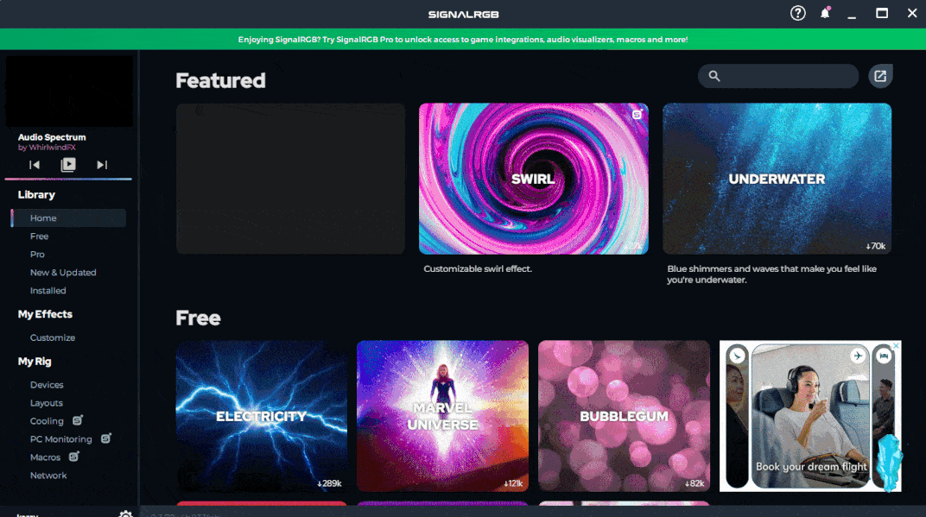
Task: Click the Book your dream flight ad
Action: click(810, 416)
